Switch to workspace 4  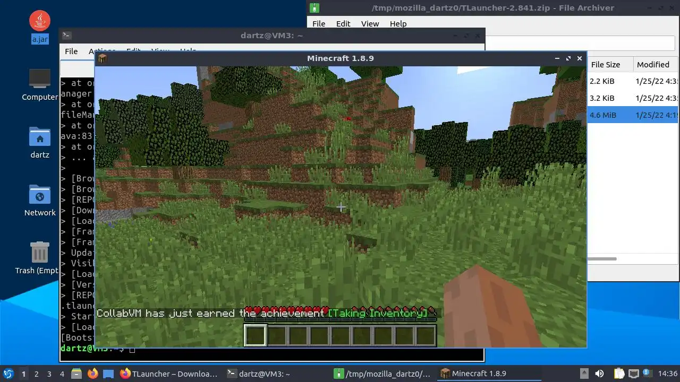pos(62,374)
